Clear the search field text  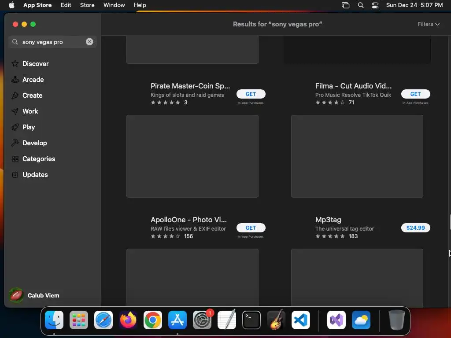(x=89, y=42)
